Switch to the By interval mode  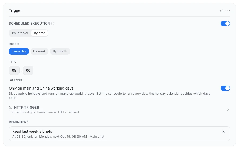point(20,33)
